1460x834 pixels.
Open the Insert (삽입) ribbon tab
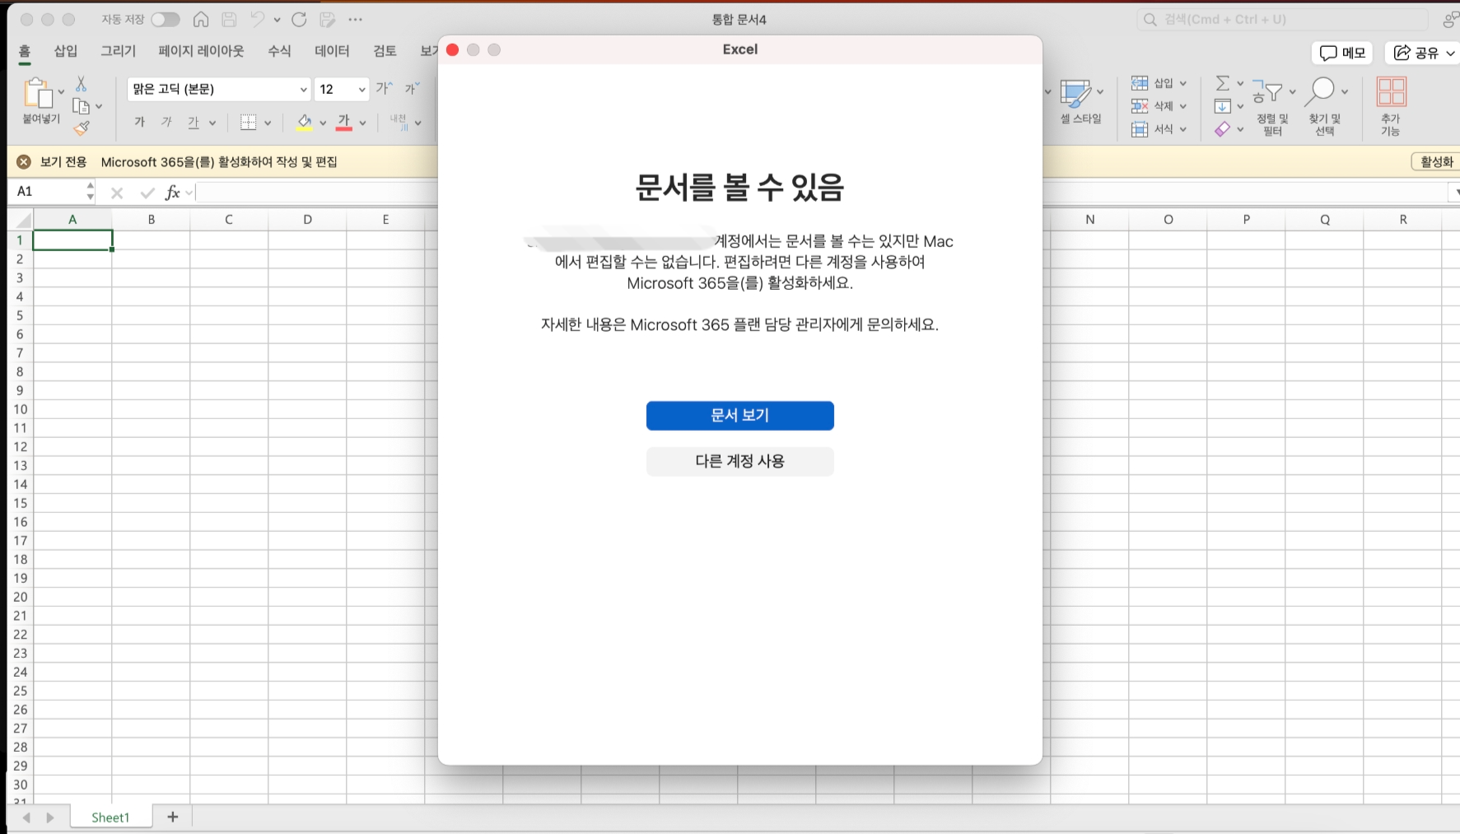click(x=66, y=51)
